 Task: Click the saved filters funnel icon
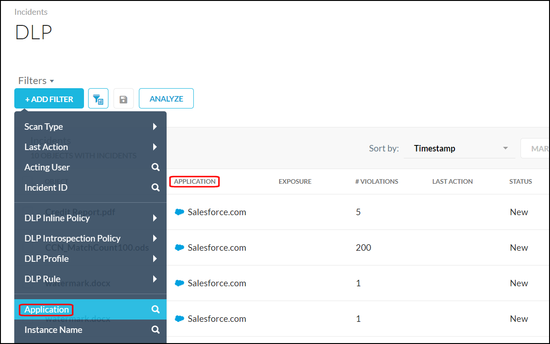coord(98,99)
